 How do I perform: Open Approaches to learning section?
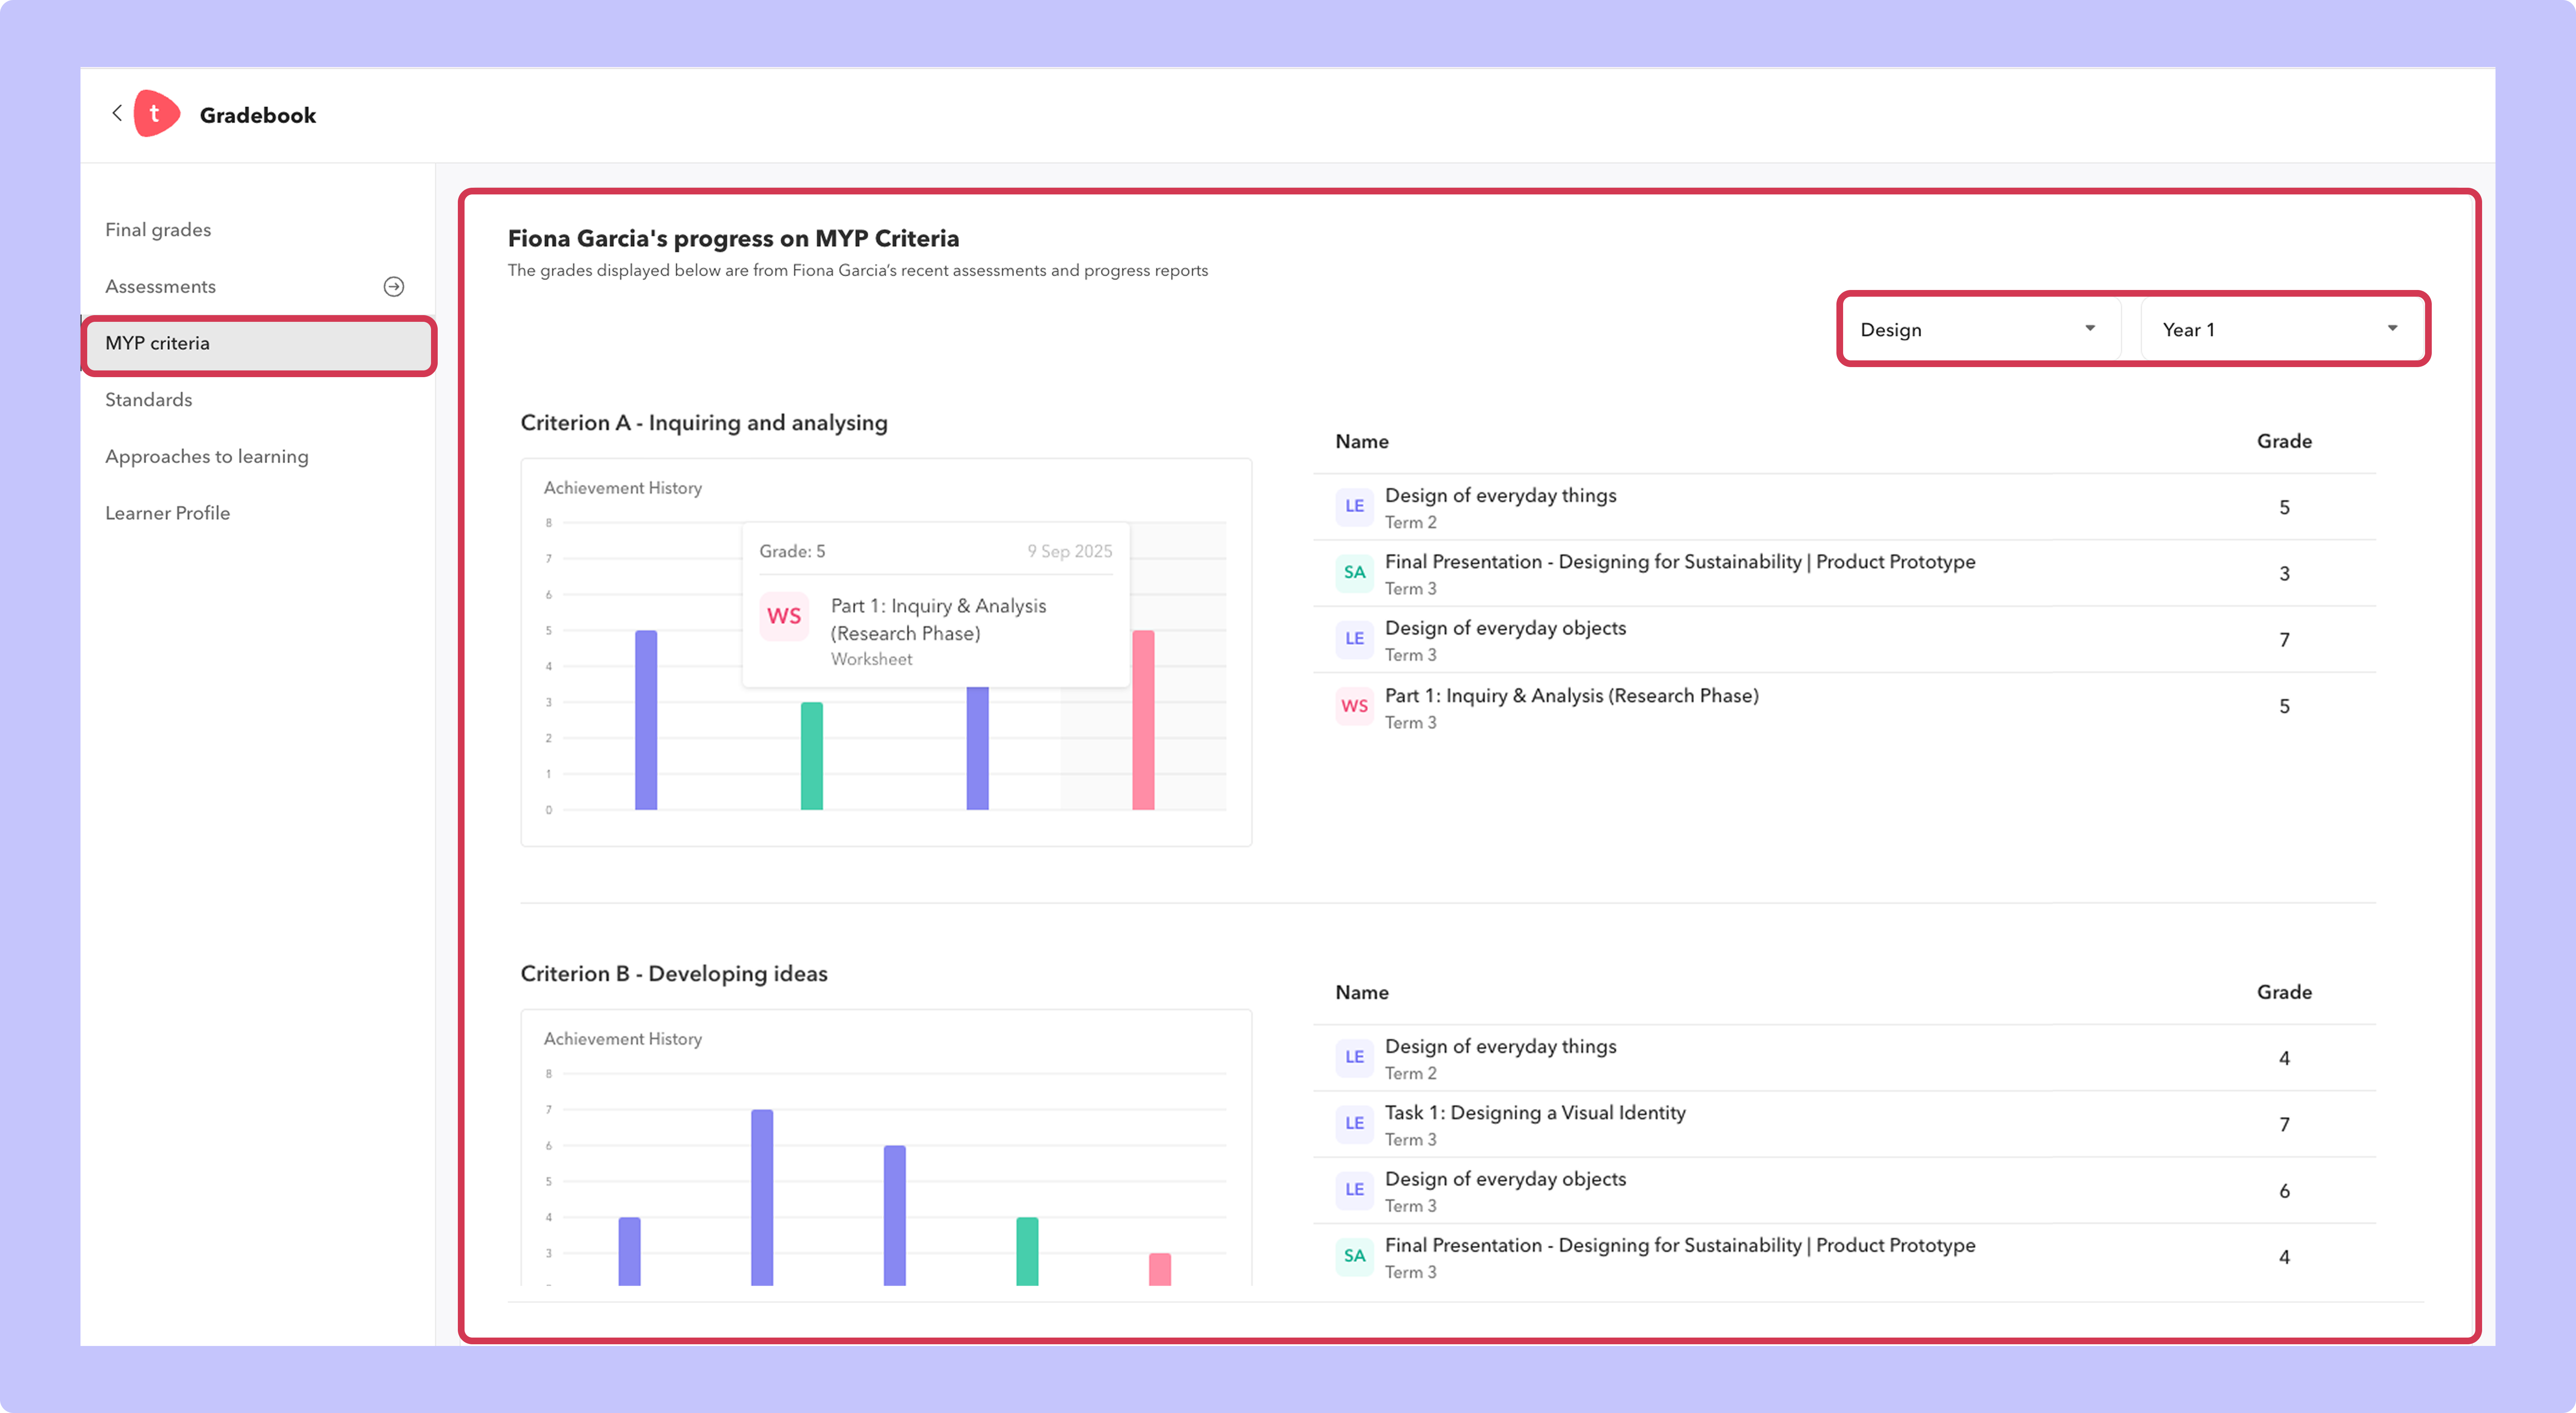[x=207, y=457]
